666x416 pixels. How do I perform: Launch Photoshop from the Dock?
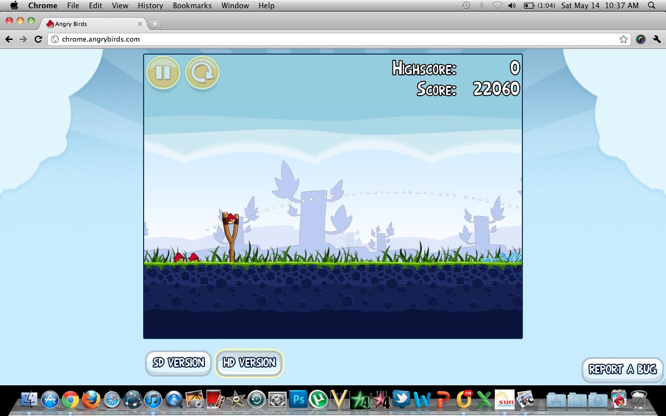pos(298,399)
